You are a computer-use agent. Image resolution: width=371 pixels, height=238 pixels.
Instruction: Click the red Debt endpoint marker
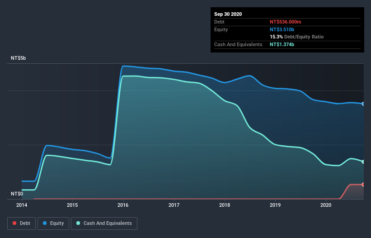363,185
